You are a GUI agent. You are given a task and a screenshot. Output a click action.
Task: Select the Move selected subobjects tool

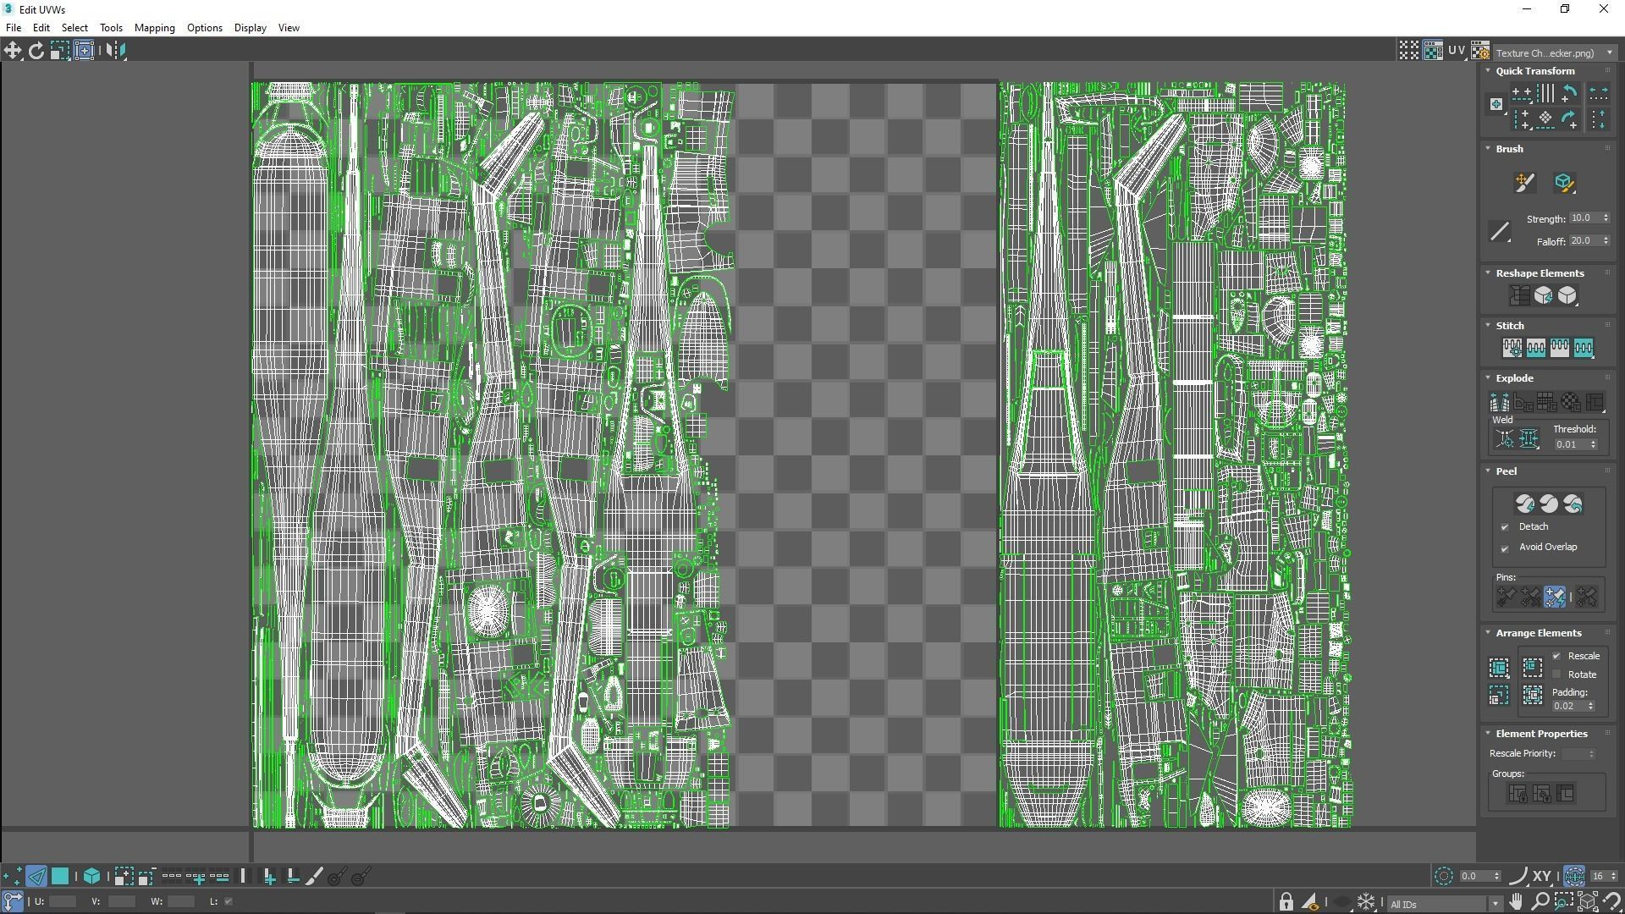[x=13, y=51]
